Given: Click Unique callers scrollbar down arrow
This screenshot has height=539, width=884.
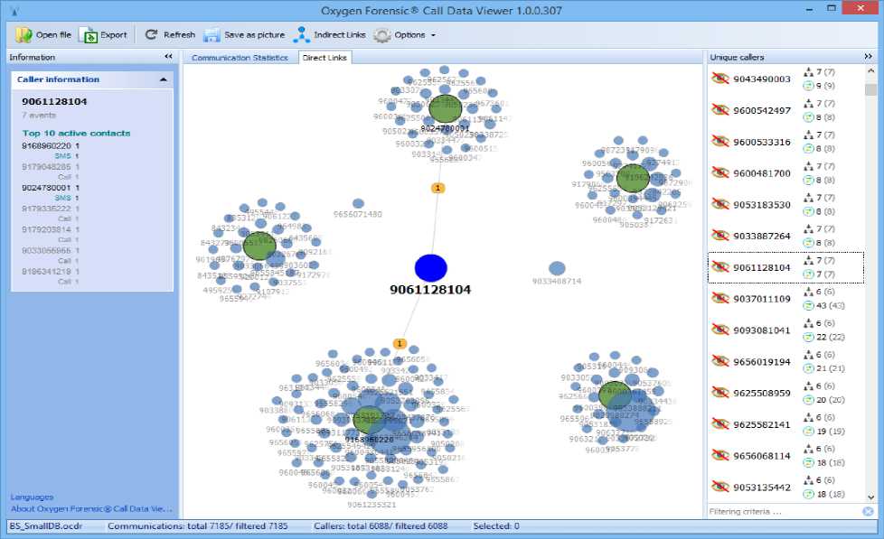Looking at the screenshot, I should [870, 497].
